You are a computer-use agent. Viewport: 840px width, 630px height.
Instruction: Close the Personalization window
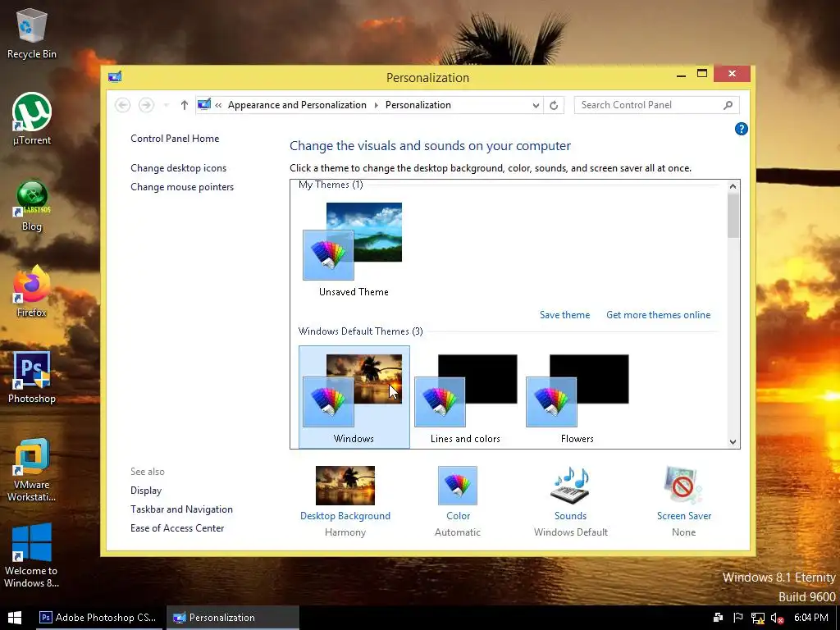pos(732,73)
